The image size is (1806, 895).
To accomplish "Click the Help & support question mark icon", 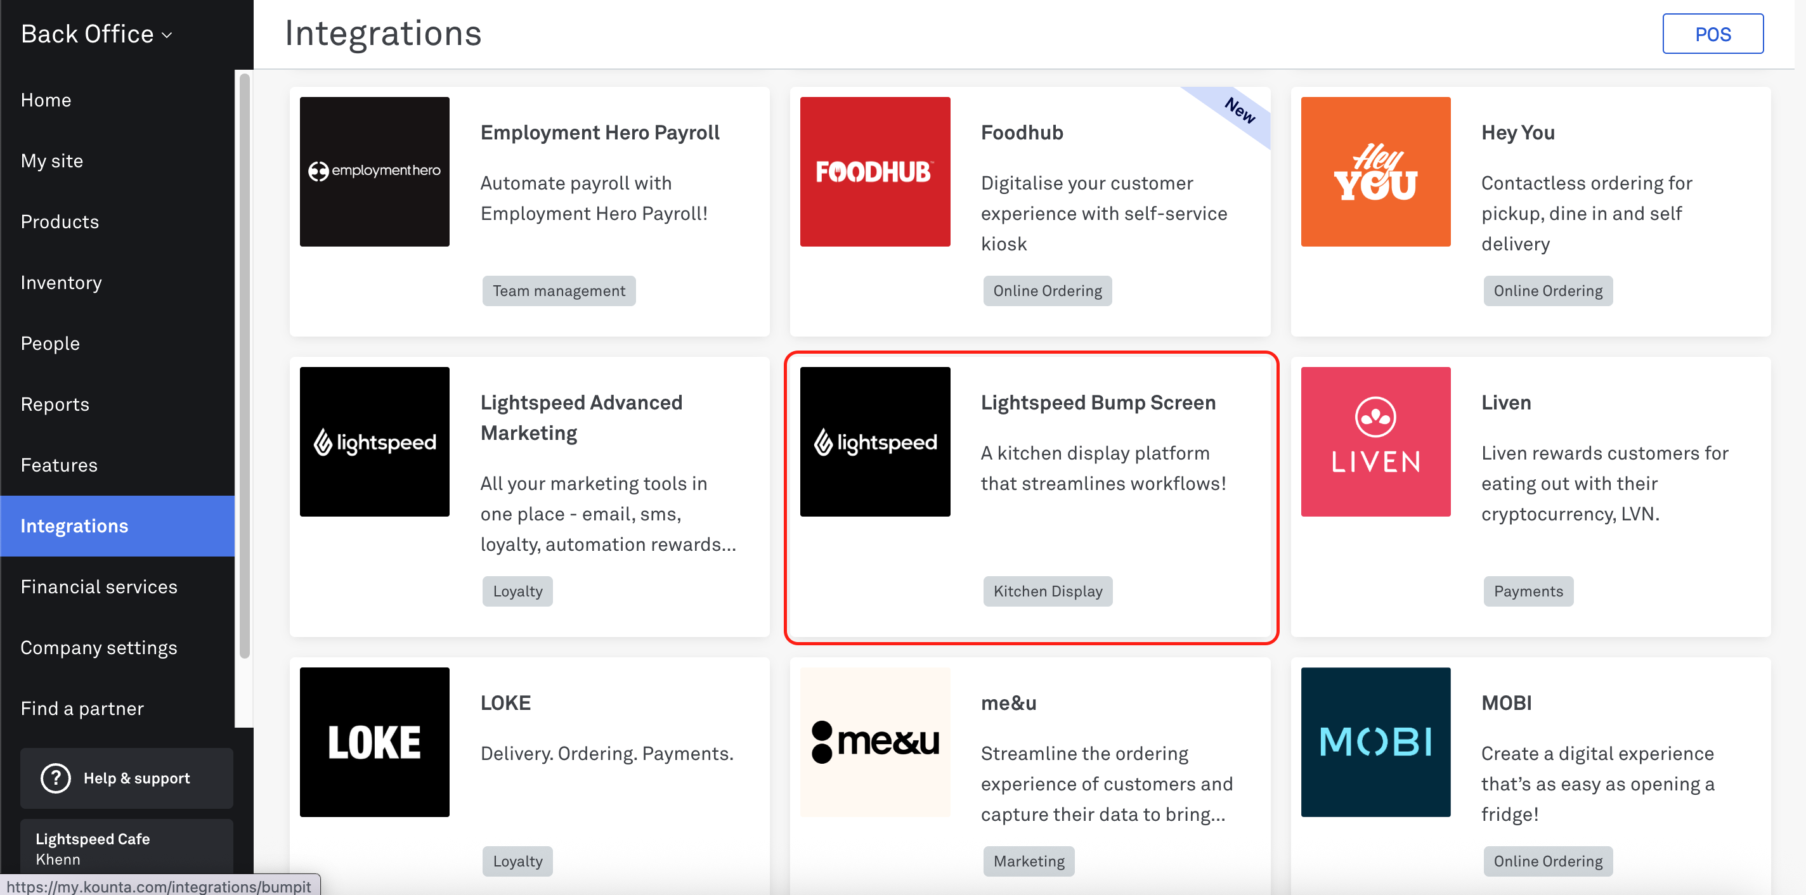I will pos(55,778).
